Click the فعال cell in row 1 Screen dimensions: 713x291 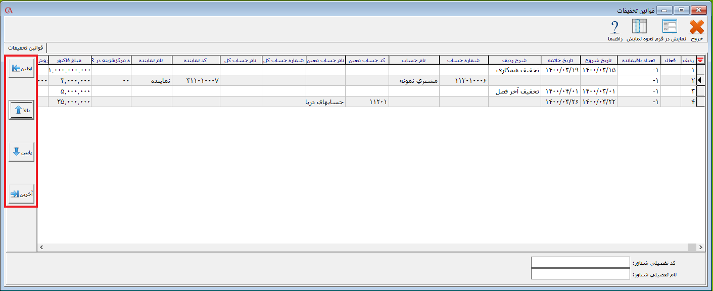[671, 70]
